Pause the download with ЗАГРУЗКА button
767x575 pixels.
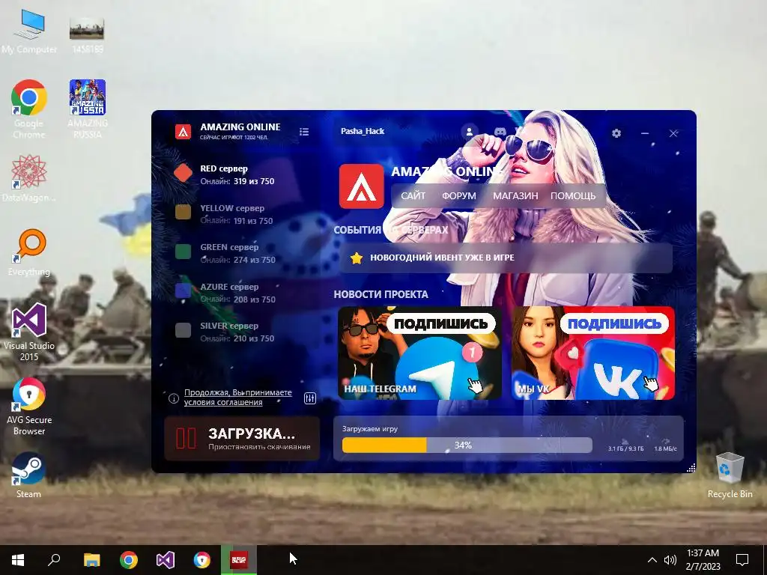242,439
